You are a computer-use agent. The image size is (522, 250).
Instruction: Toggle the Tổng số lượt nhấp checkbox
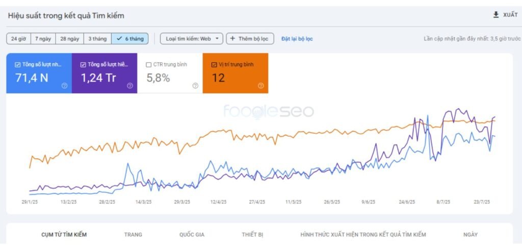pyautogui.click(x=18, y=65)
